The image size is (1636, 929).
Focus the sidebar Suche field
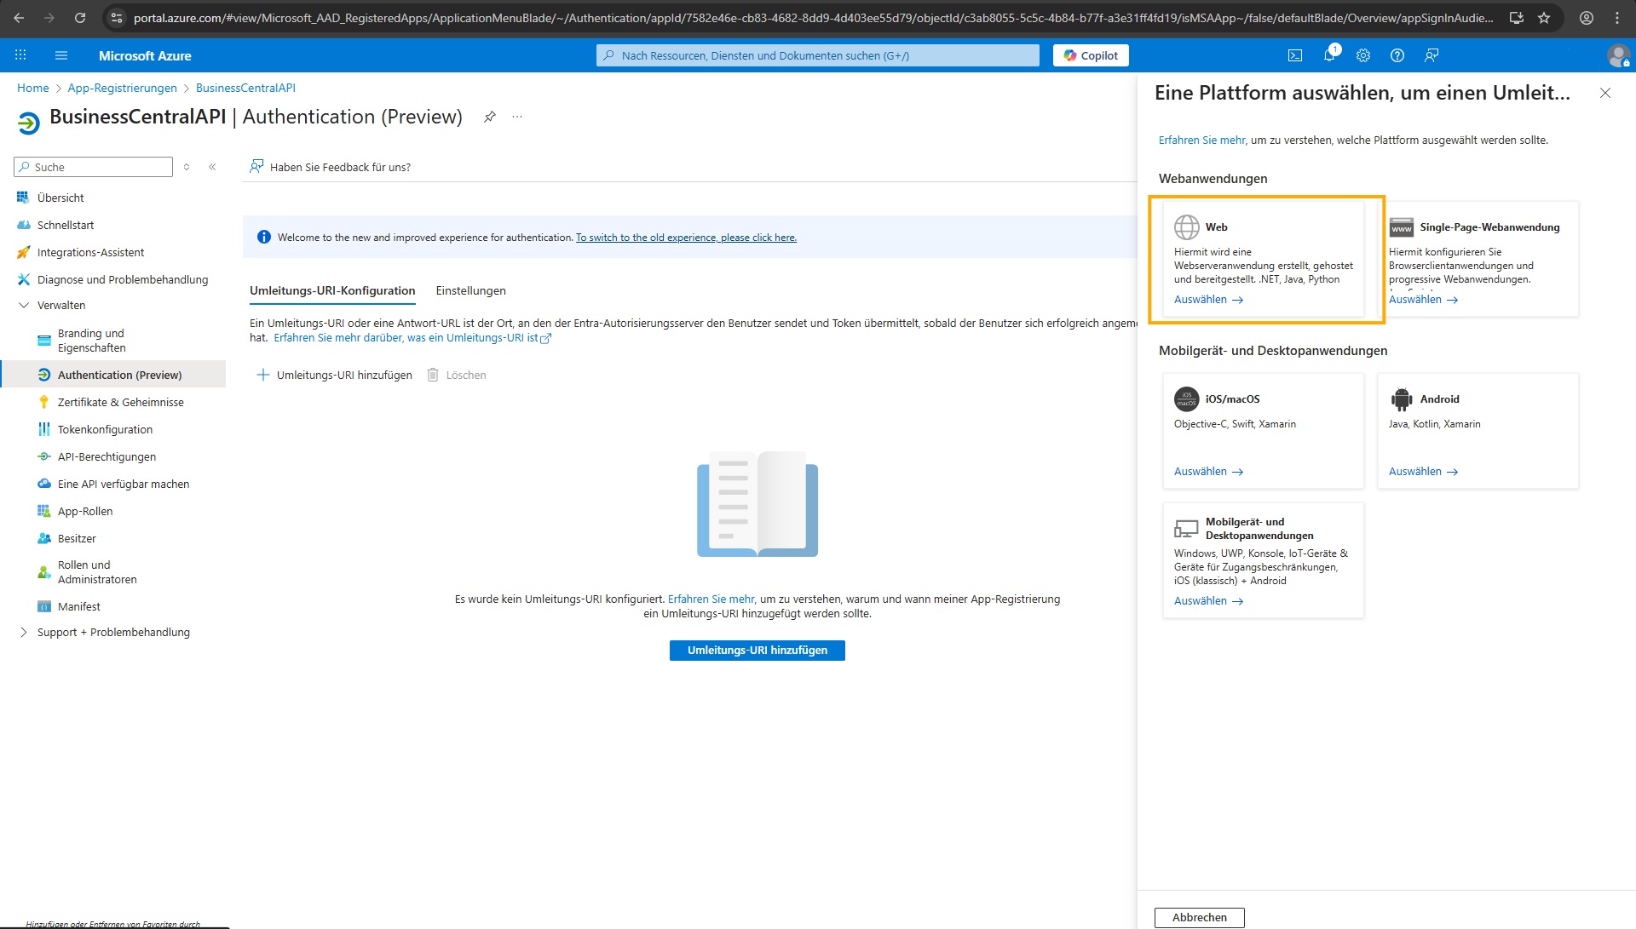click(94, 167)
